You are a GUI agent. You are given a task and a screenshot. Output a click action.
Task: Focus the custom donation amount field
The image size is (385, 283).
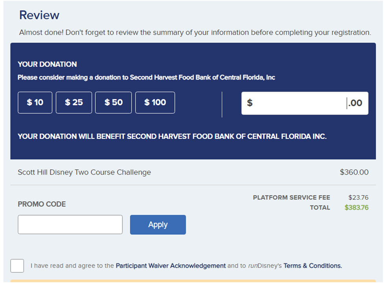click(x=299, y=103)
